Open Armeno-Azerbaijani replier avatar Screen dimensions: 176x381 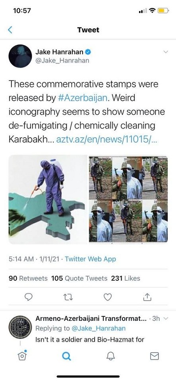coord(20,327)
